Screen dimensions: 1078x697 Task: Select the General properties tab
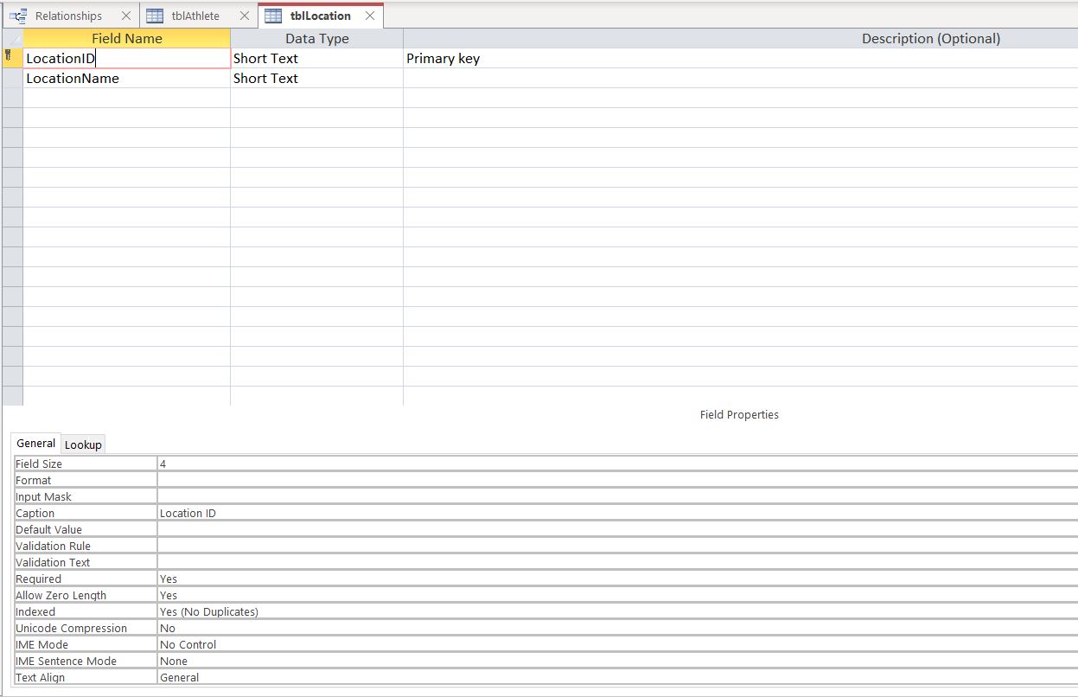click(x=36, y=443)
